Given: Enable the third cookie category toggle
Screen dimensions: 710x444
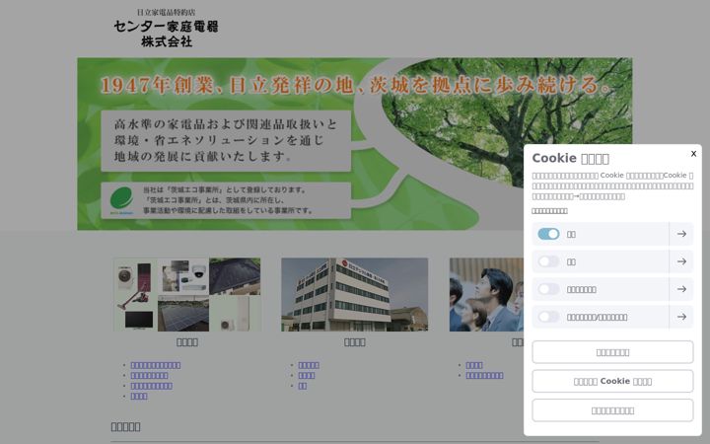Looking at the screenshot, I should pyautogui.click(x=548, y=289).
